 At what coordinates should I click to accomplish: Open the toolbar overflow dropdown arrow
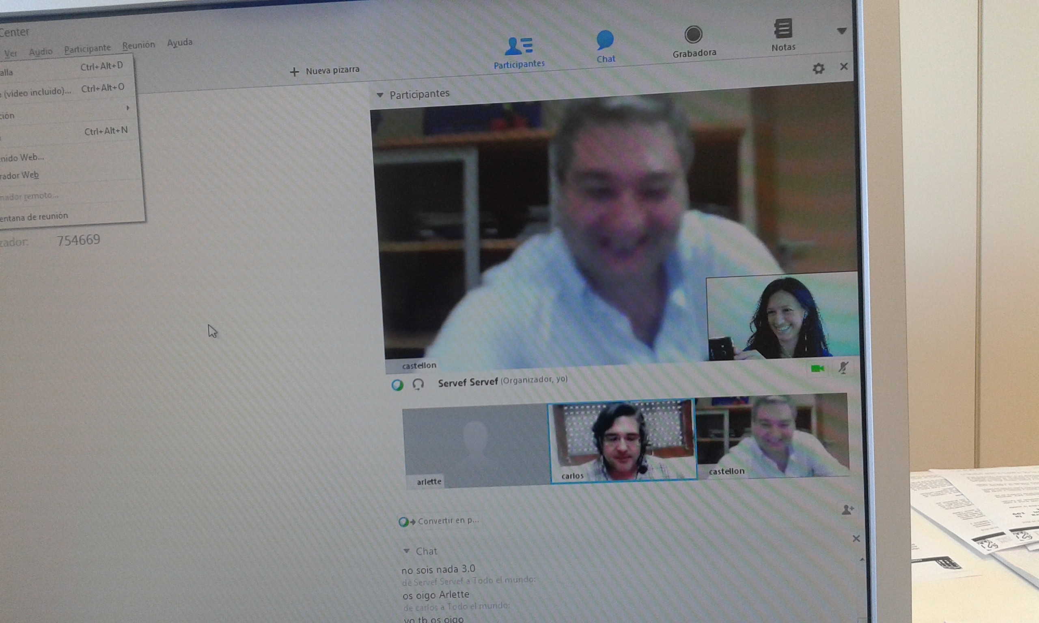841,31
